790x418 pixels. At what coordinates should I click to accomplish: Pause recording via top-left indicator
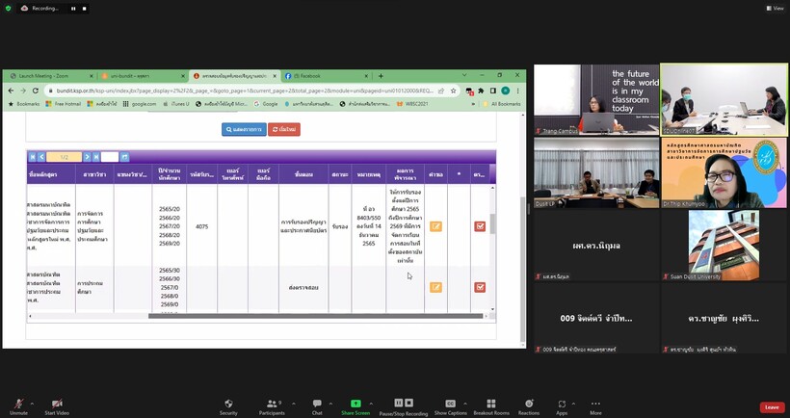click(x=73, y=9)
